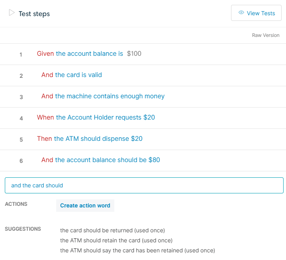Switch to Raw Version view

coord(266,35)
